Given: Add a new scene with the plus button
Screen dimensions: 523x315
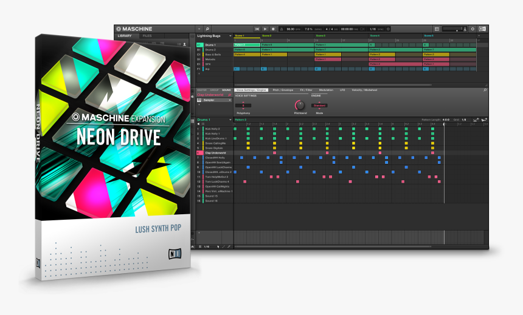Looking at the screenshot, I should 479,36.
